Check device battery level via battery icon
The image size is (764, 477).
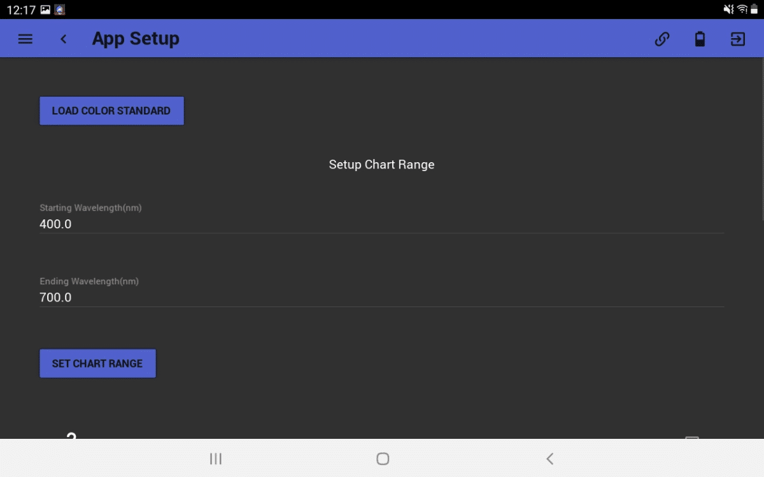[700, 39]
